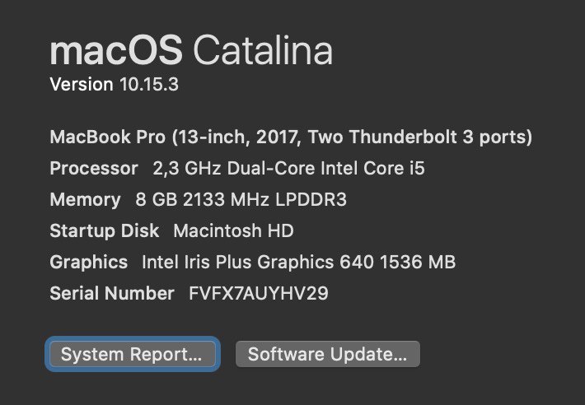Image resolution: width=585 pixels, height=405 pixels.
Task: Click the 10.15.3 version number
Action: [x=149, y=84]
